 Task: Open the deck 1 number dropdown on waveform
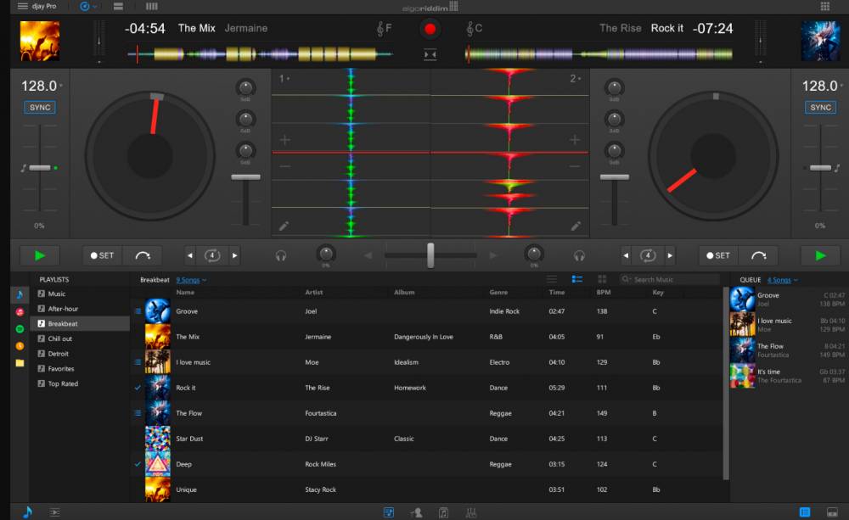[x=284, y=78]
